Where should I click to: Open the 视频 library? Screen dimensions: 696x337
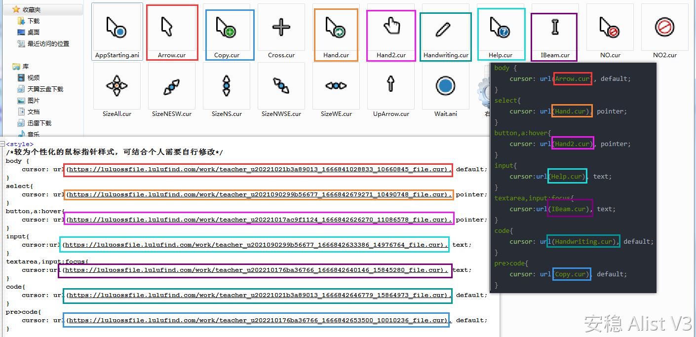(x=33, y=78)
